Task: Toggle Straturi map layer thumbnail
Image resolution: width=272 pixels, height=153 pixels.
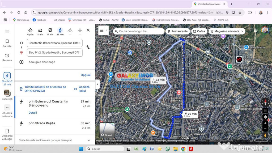Action: tap(107, 130)
